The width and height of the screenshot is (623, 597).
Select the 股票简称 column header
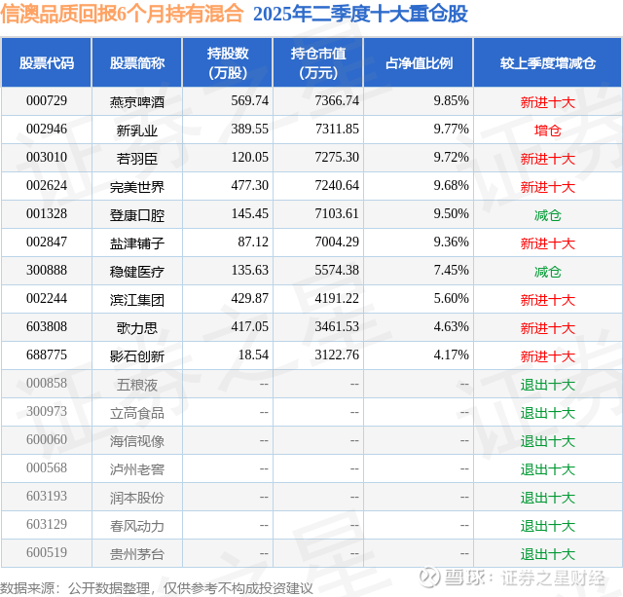(137, 62)
